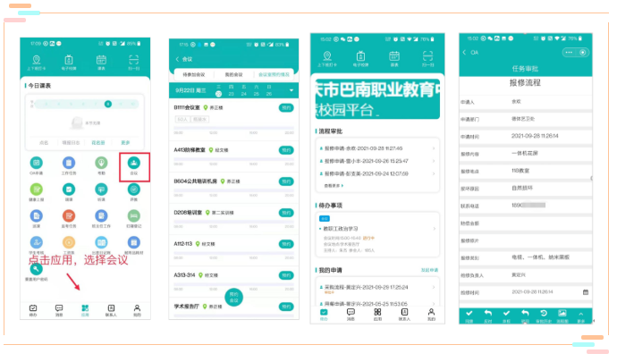Tap the 电子校牌 badge icon on third phone
Screen dimensions: 617x362
pos(361,55)
